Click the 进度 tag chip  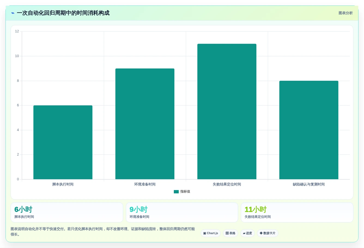tap(247, 233)
